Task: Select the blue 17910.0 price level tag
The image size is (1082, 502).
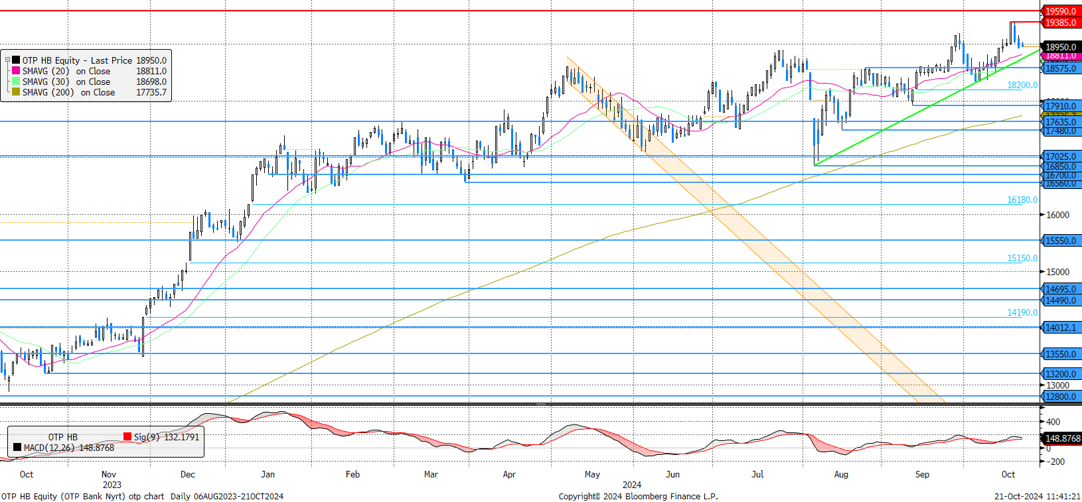Action: point(1061,106)
